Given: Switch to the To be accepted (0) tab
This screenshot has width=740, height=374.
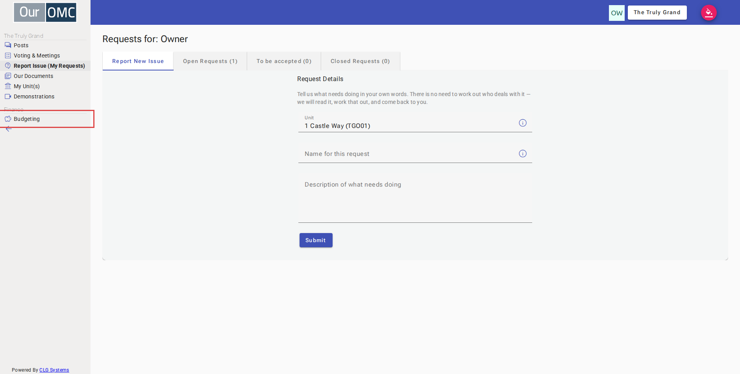Looking at the screenshot, I should click(284, 61).
